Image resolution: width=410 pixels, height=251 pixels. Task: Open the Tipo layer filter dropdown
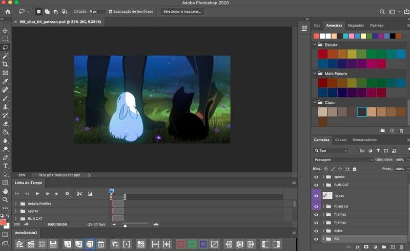[331, 151]
